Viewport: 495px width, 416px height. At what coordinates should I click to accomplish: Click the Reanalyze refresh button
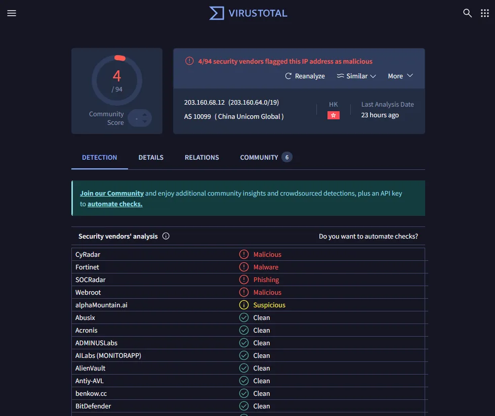(x=305, y=76)
